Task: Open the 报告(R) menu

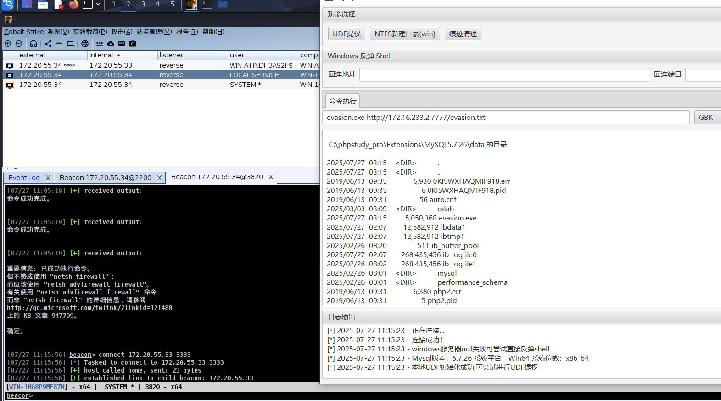Action: pos(187,32)
